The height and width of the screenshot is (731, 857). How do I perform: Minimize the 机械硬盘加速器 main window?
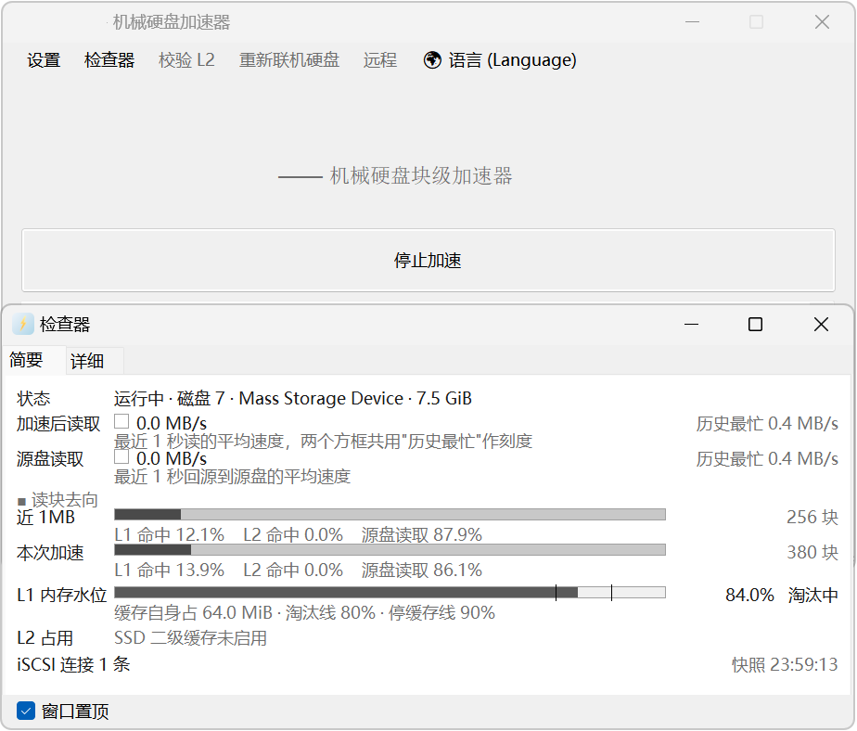(x=693, y=22)
